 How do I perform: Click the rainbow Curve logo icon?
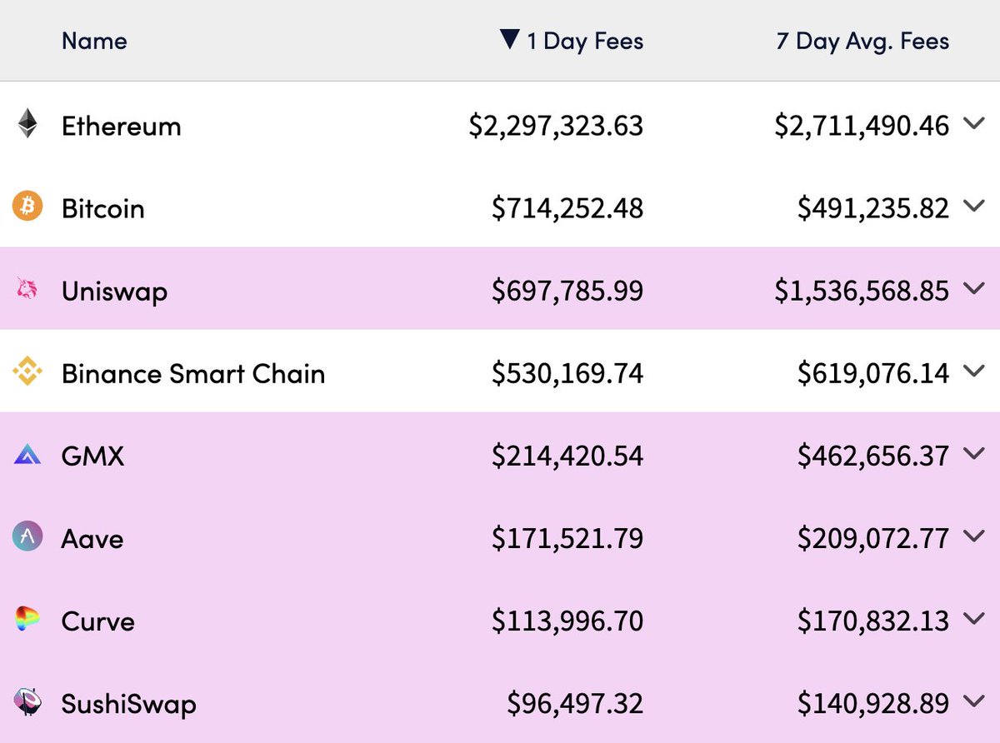pyautogui.click(x=27, y=620)
